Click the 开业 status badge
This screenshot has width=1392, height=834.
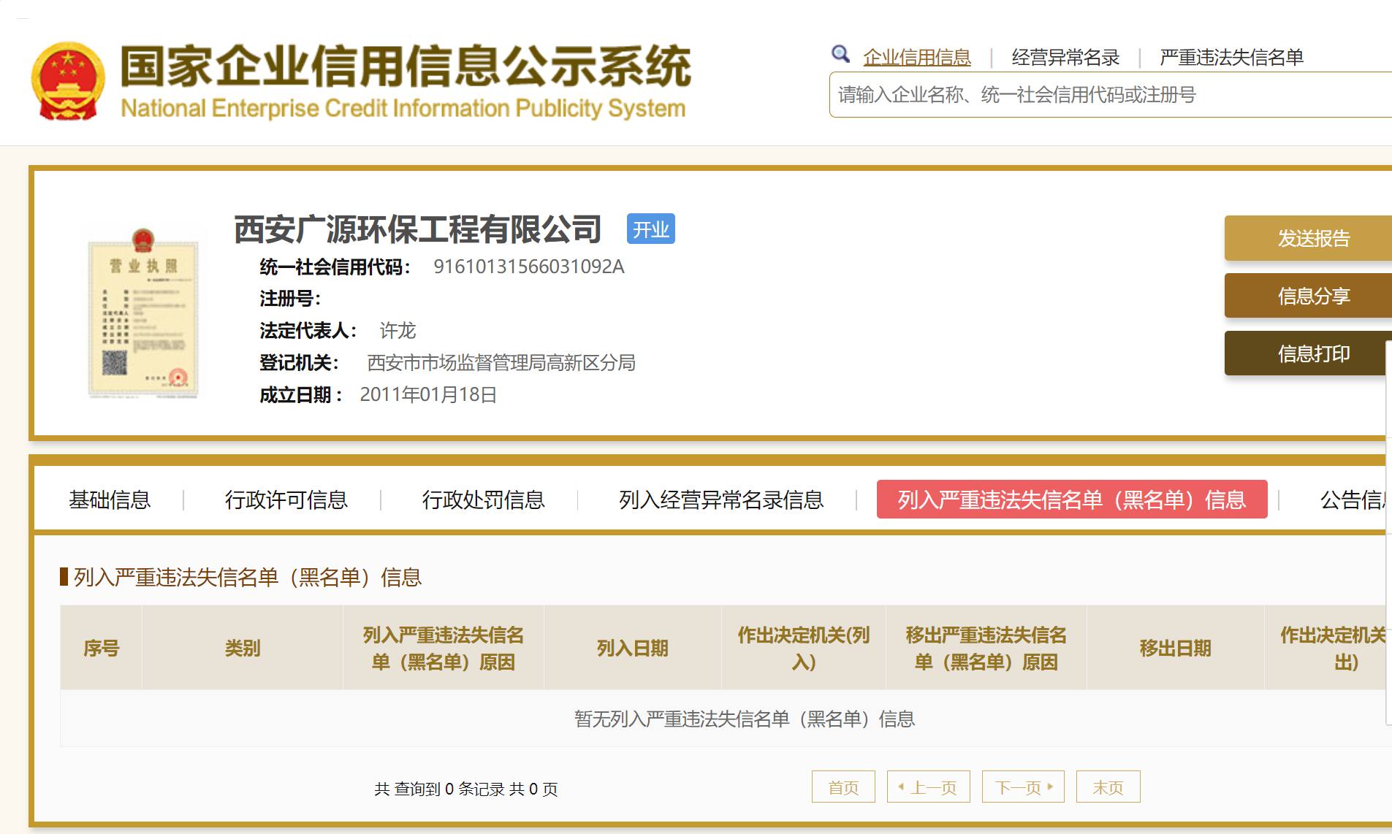pyautogui.click(x=650, y=229)
